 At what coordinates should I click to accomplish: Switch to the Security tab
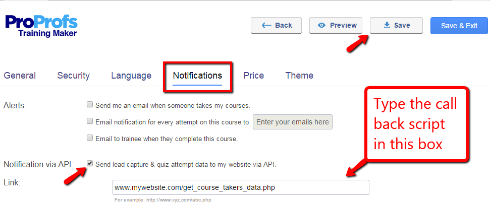pos(73,76)
